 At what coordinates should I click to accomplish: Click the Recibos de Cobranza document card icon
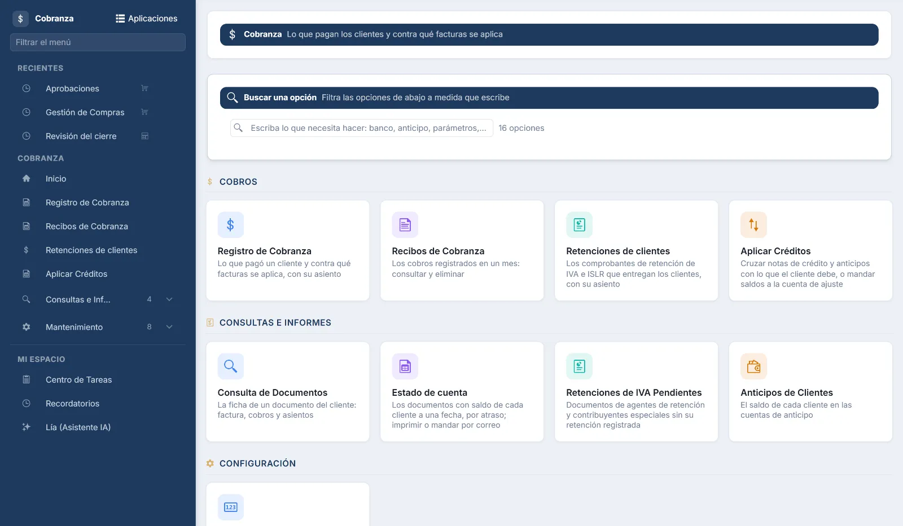pos(405,225)
